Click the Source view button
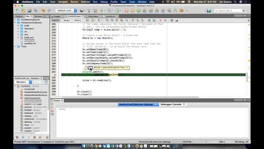Image resolution: width=264 pixels, height=149 pixels. (55, 20)
